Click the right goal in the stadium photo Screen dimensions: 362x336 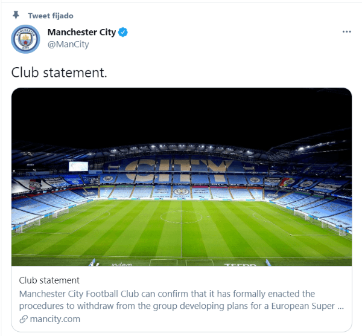334,227
